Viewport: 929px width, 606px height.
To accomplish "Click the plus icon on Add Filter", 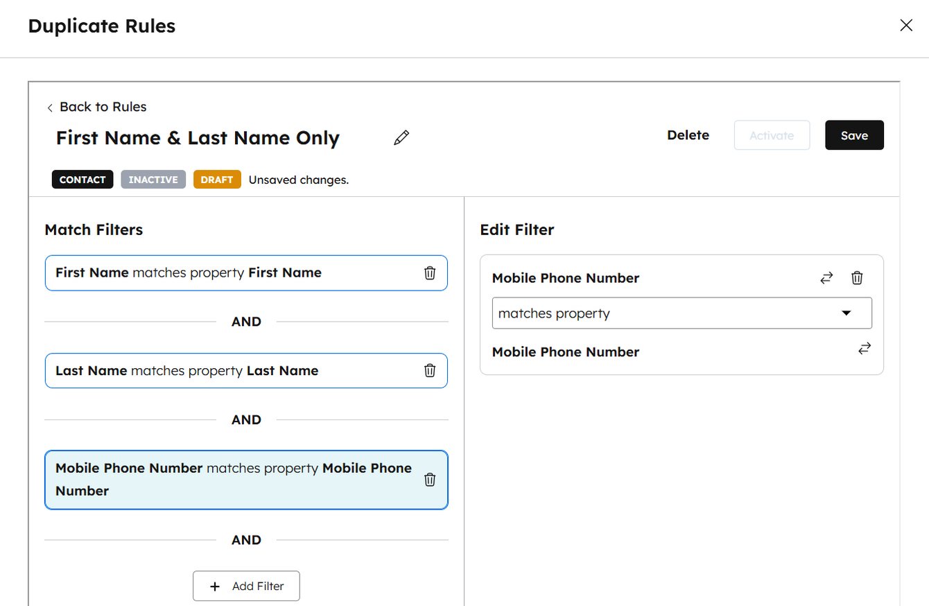I will tap(215, 586).
